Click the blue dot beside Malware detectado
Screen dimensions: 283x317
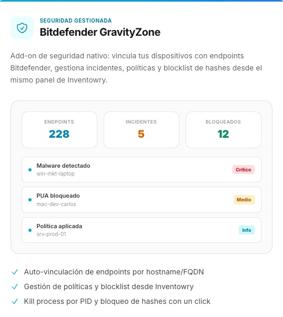[30, 170]
